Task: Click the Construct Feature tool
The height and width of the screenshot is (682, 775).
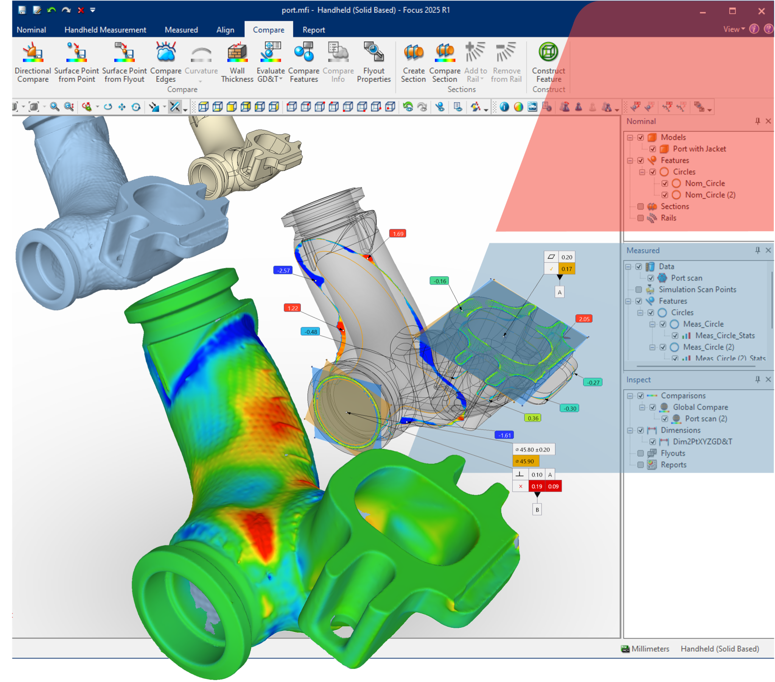Action: 548,62
